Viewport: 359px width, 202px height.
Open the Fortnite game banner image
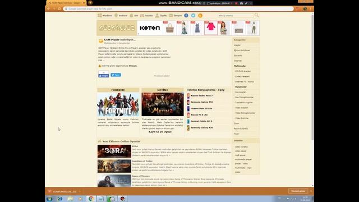point(118,104)
